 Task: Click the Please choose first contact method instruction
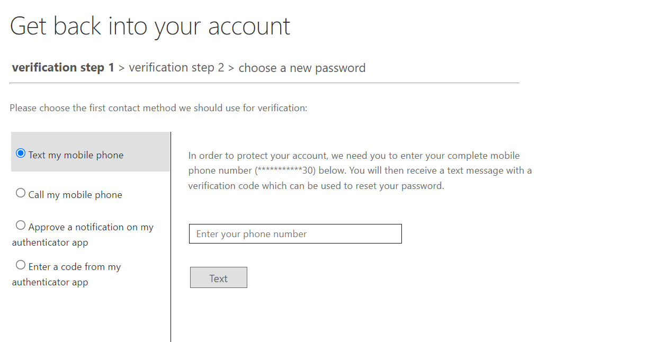[158, 108]
